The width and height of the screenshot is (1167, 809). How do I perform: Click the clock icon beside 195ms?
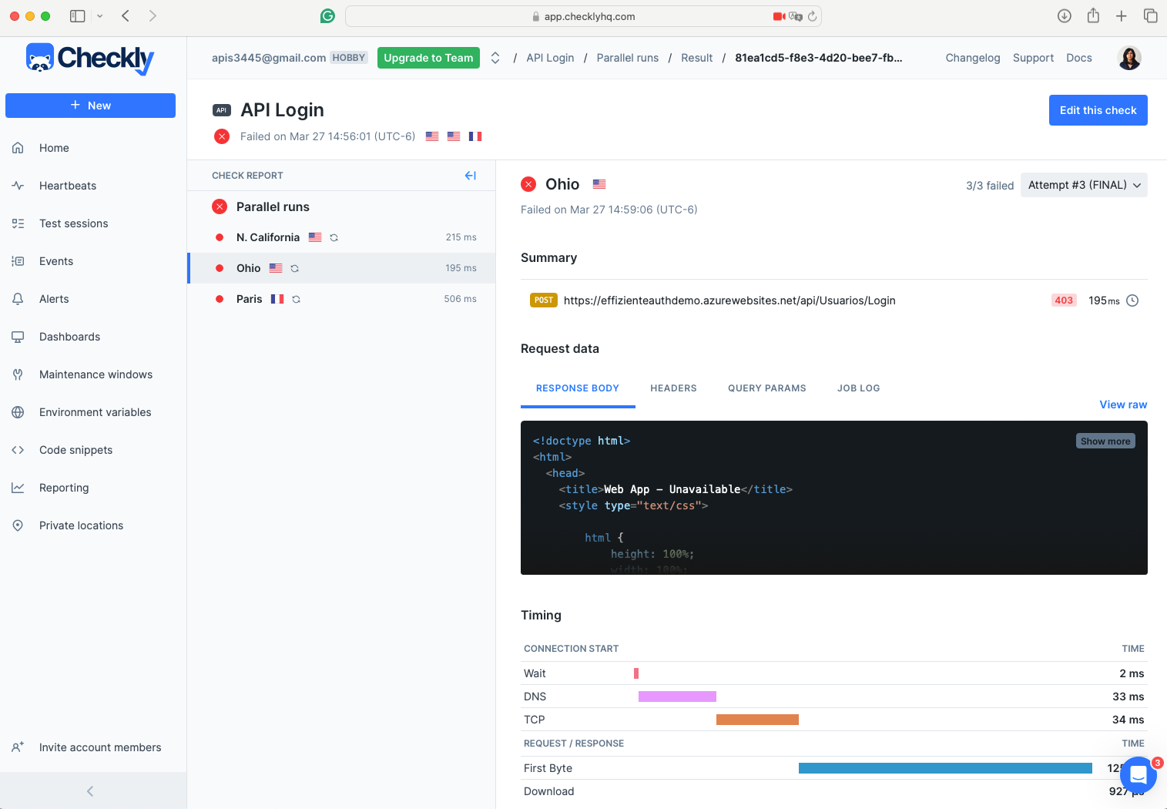1132,300
